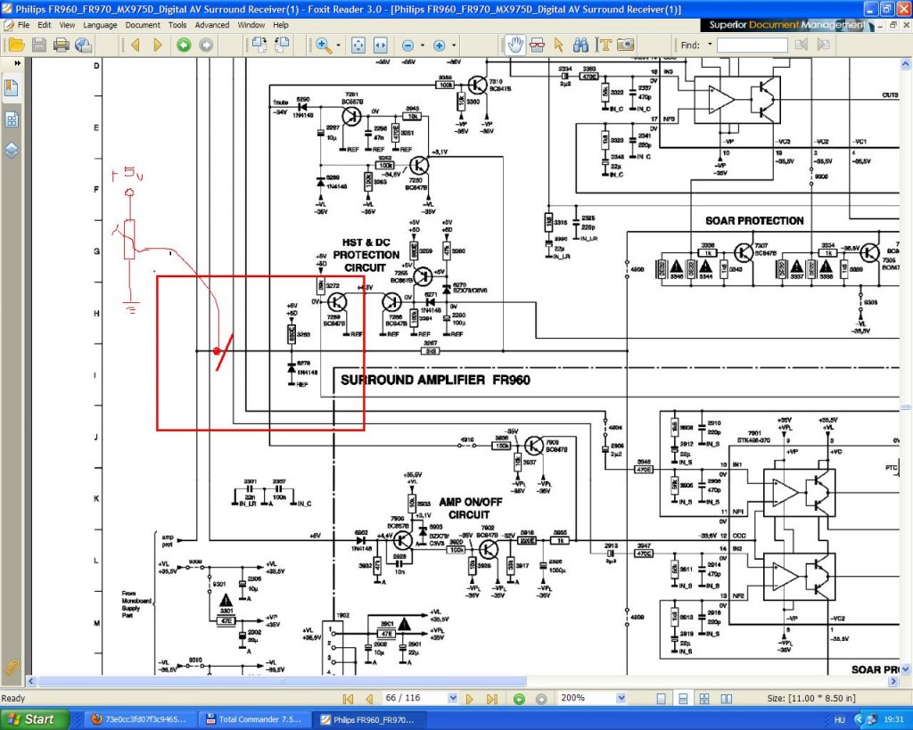Go to previous page with toolbar arrow

tap(136, 45)
